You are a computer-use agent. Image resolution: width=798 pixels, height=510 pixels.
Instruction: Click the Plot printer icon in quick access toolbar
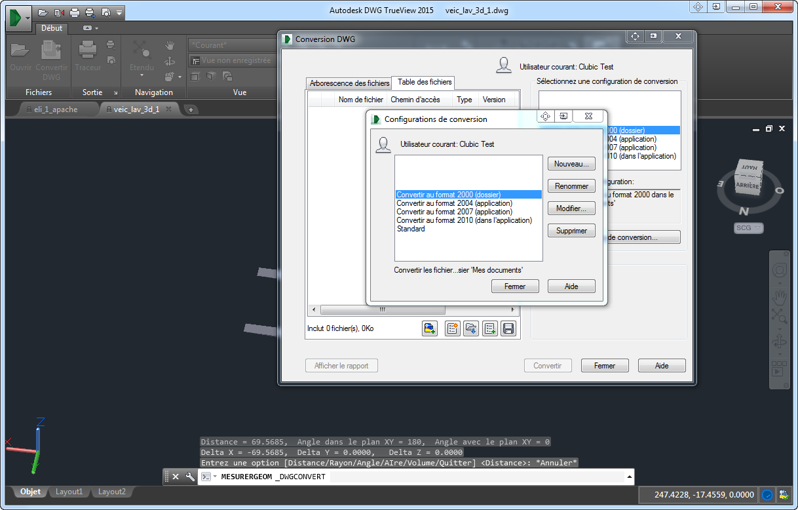coord(75,12)
